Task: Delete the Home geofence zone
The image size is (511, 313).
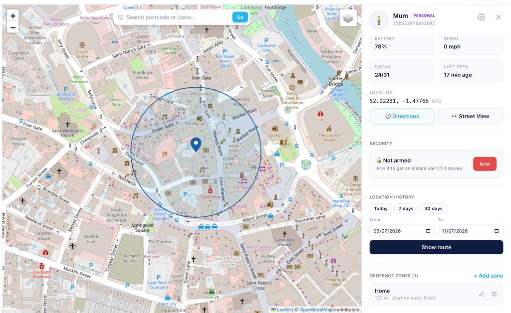Action: [494, 294]
